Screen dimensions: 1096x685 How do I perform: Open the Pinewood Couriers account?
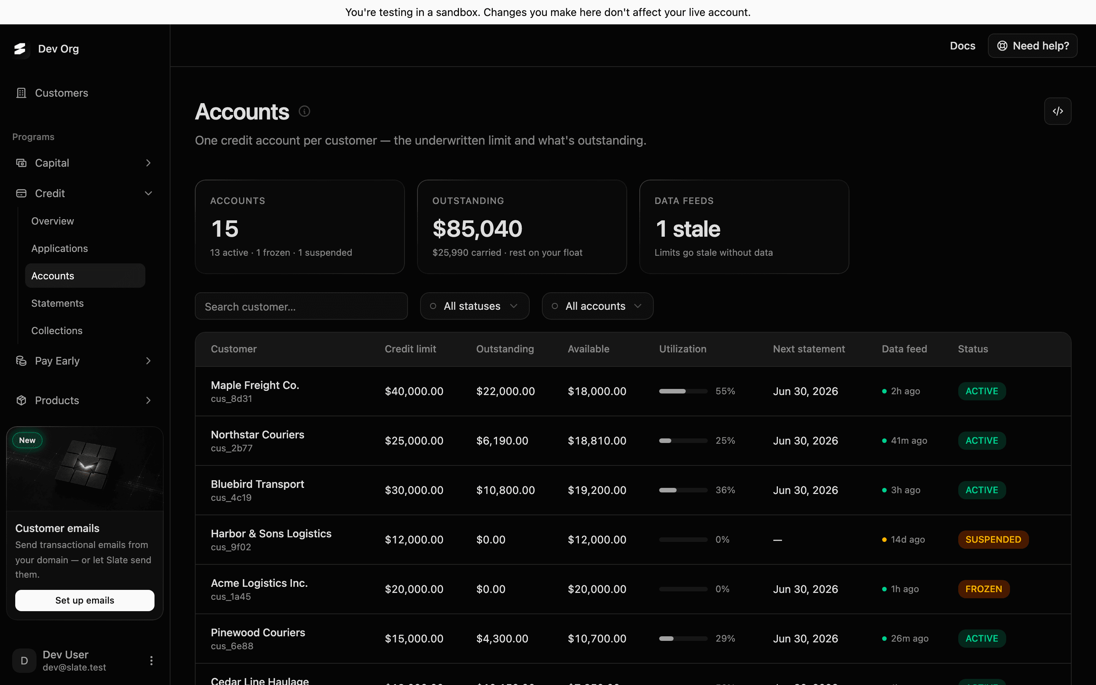(258, 632)
